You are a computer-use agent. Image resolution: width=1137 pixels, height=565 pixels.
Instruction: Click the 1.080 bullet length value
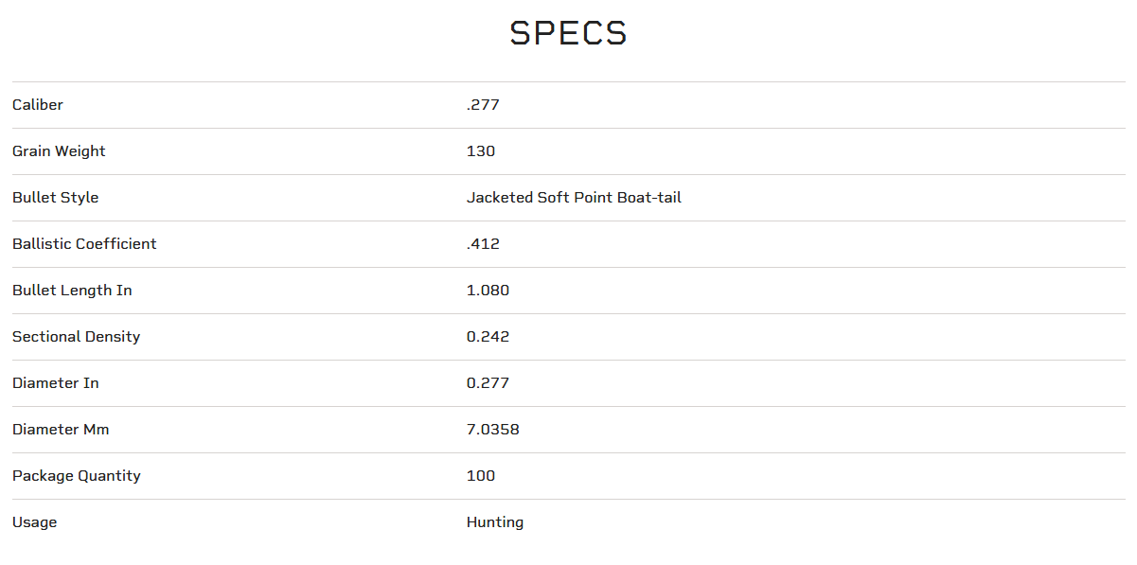(x=488, y=291)
